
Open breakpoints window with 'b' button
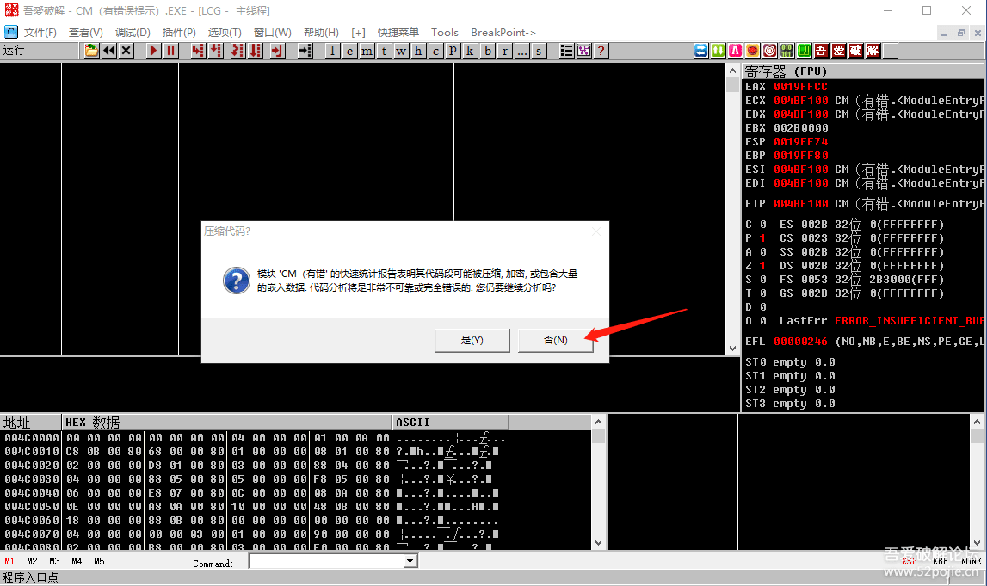488,51
